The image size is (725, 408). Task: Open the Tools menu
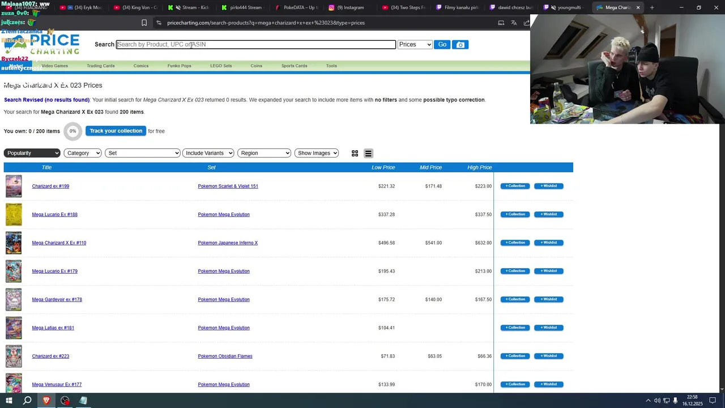(331, 66)
